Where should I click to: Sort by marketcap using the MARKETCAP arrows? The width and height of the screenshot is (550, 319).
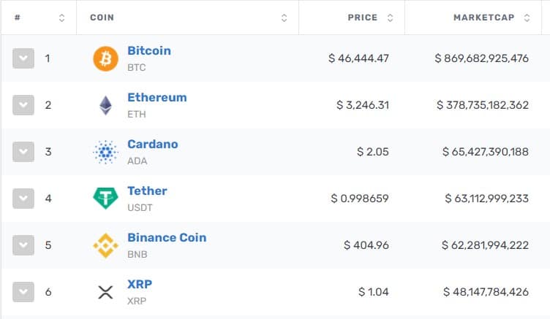(527, 18)
